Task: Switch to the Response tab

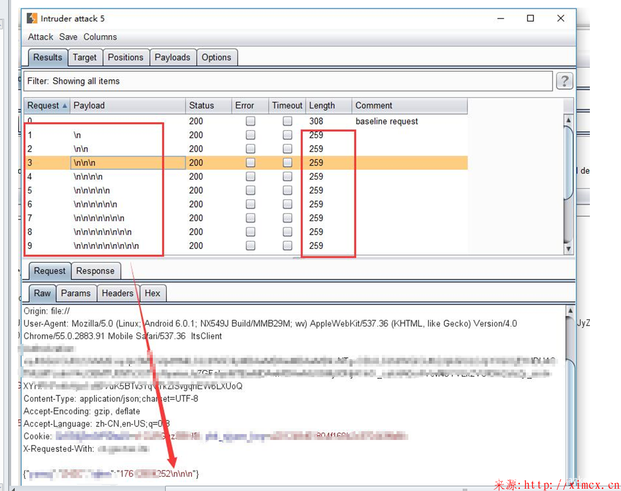Action: click(95, 271)
